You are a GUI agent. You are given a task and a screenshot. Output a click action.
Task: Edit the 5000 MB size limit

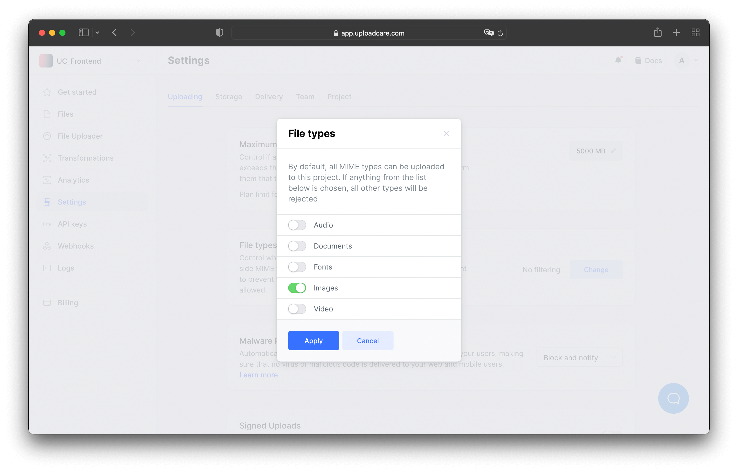pos(596,151)
